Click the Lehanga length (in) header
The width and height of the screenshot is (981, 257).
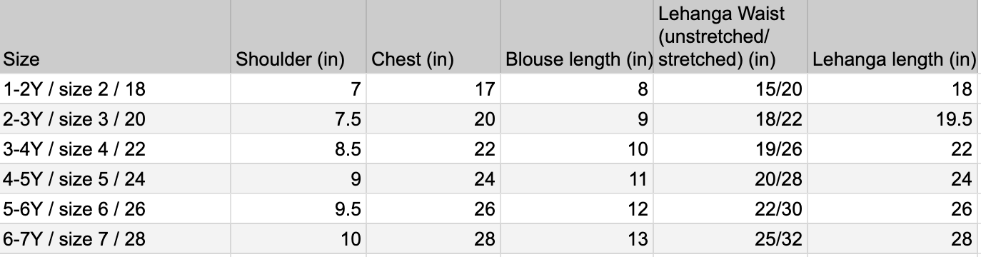coord(893,36)
